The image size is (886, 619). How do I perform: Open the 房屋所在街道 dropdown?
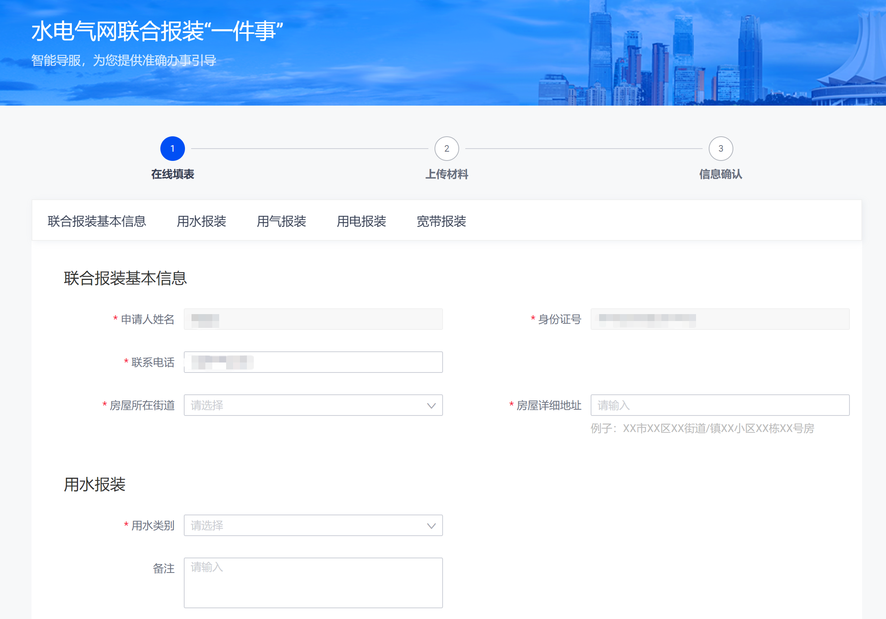click(x=305, y=405)
